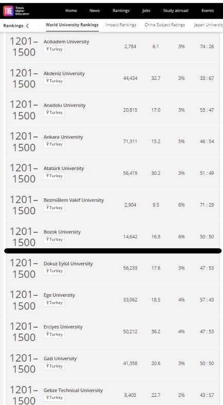This screenshot has height=405, width=223.
Task: Click the Times Higher Education logo
Action: 16,11
